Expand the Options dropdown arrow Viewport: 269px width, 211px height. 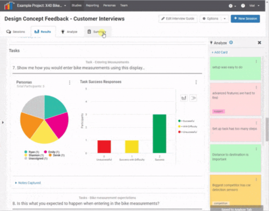coord(225,19)
